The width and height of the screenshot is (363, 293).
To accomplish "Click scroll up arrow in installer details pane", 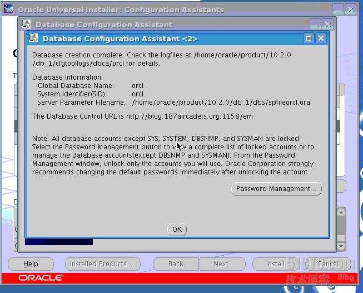I will pyautogui.click(x=341, y=212).
